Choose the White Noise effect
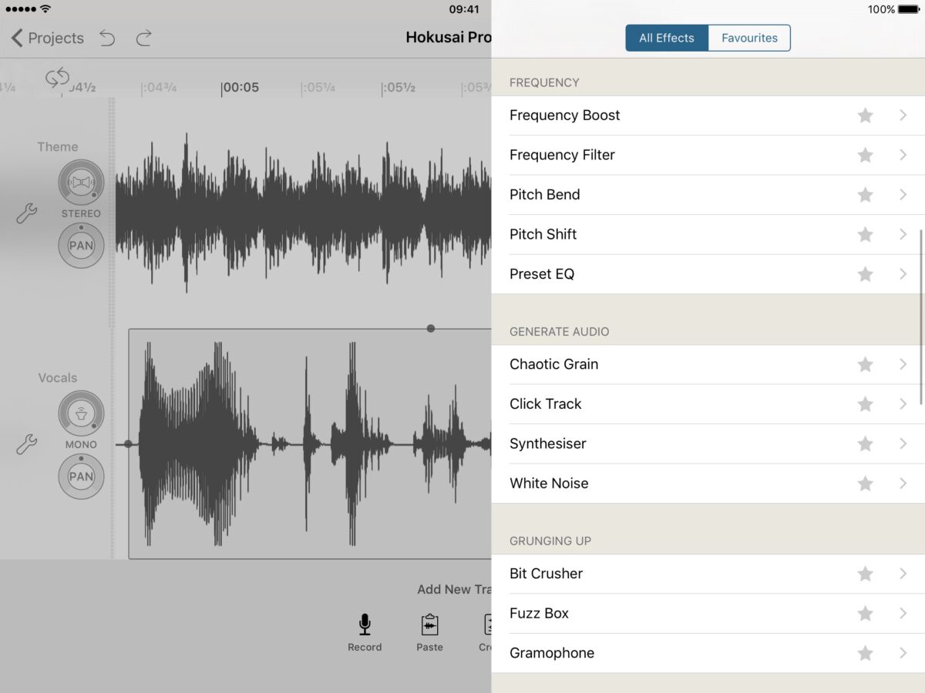 point(549,484)
